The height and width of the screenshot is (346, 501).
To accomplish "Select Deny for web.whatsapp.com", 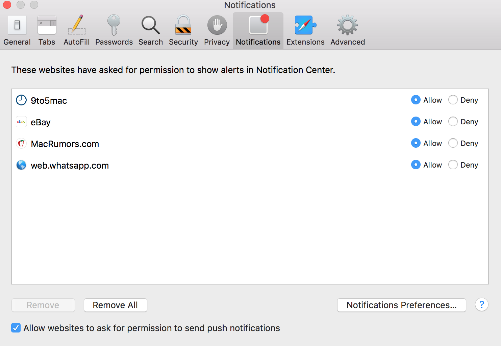I will click(x=453, y=165).
